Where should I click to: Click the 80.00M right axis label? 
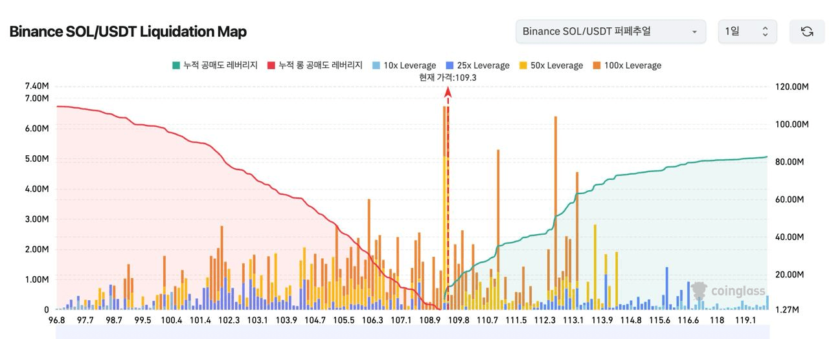(x=788, y=162)
